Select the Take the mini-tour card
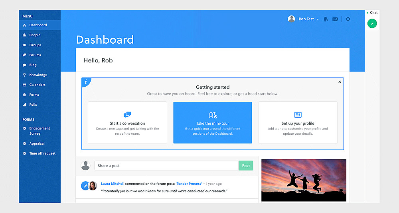 click(213, 122)
